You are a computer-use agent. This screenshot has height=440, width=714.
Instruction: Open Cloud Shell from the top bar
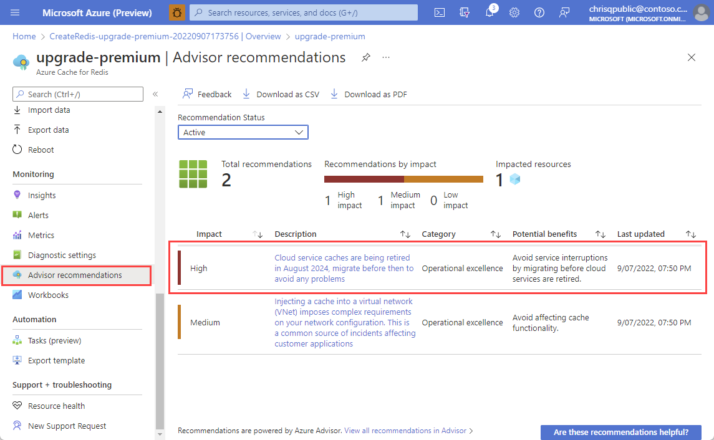pyautogui.click(x=440, y=12)
